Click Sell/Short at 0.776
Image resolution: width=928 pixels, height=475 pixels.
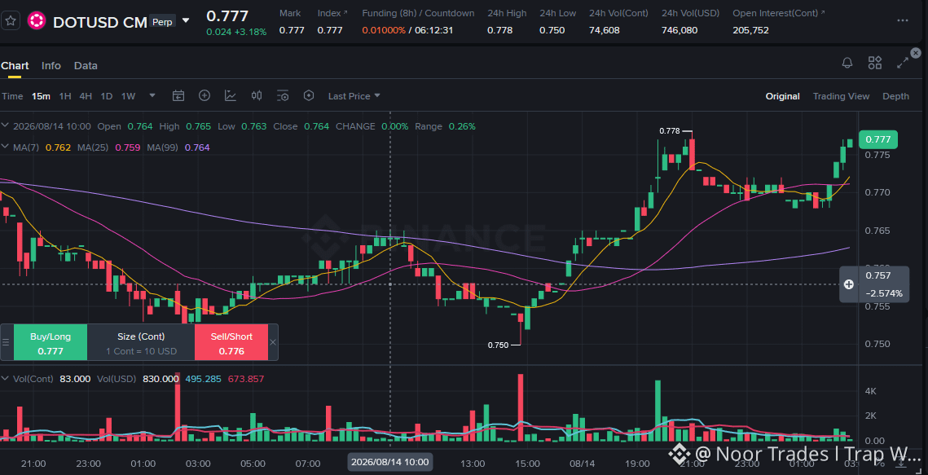[231, 343]
